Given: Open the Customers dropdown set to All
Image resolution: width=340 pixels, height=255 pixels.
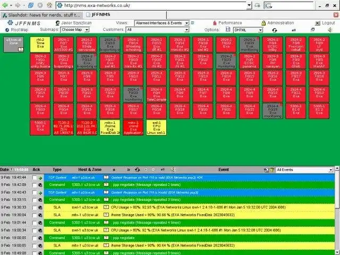Looking at the screenshot, I should 158,30.
